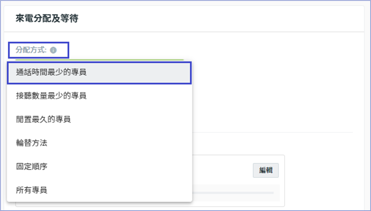
Task: Click the green-underlined dropdown field above the list
Action: [99, 60]
